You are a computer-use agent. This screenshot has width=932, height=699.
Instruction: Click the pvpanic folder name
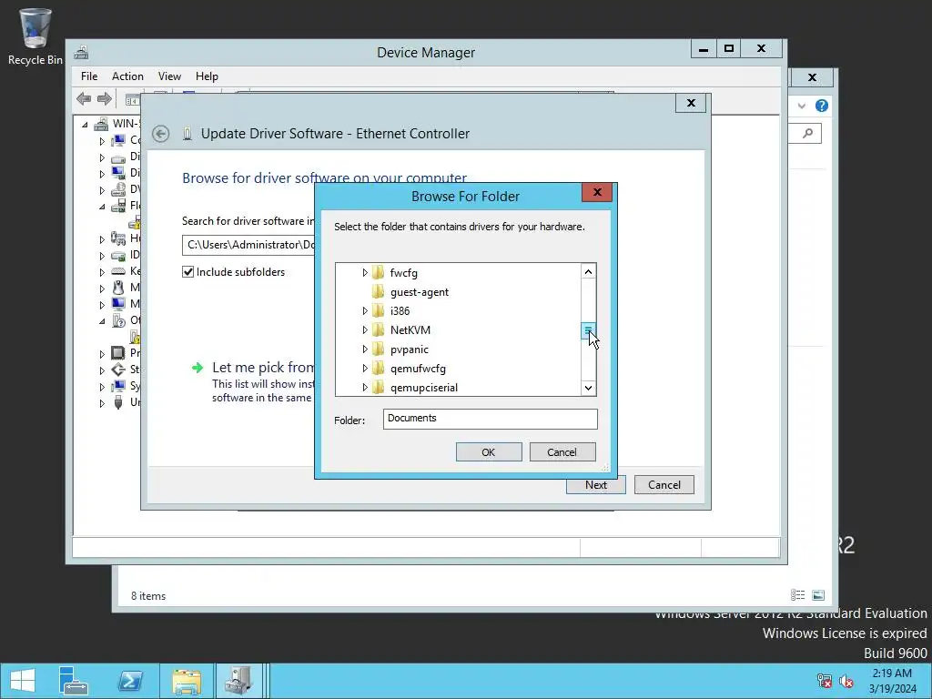coord(410,349)
